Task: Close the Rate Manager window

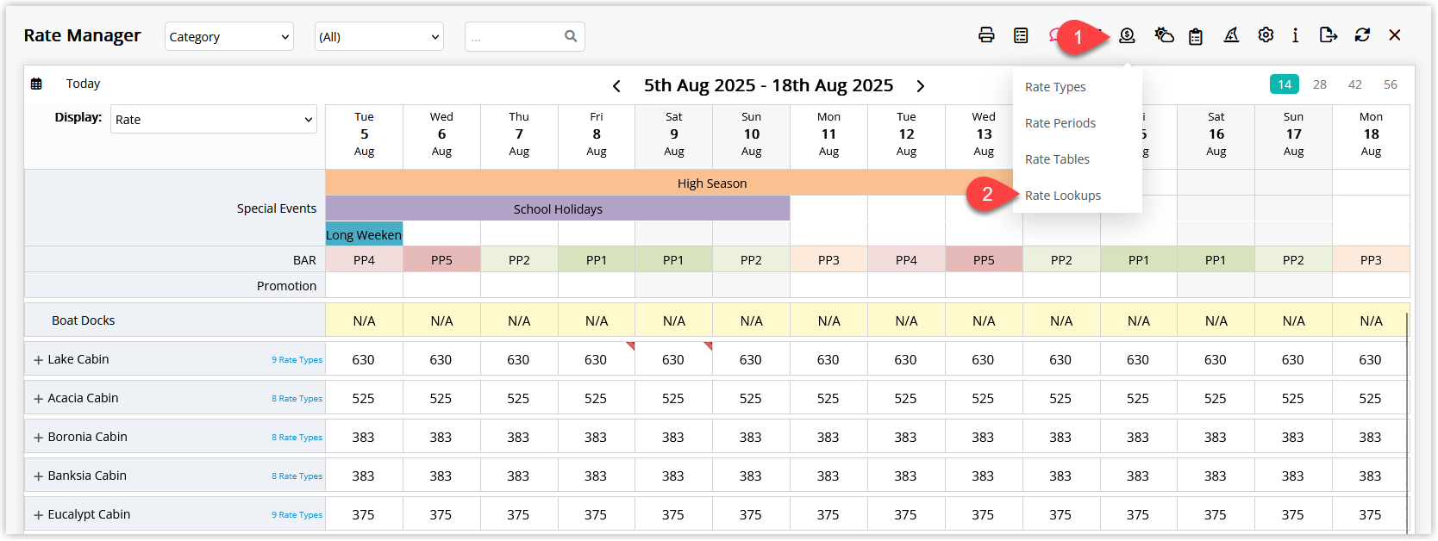Action: point(1395,35)
